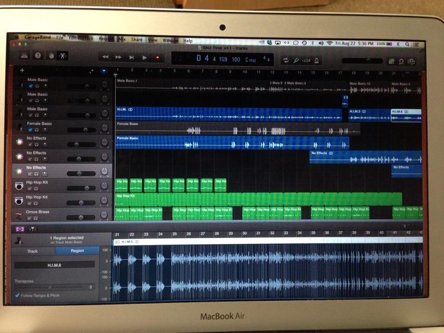Start playback with the Play button
This screenshot has width=444, height=333.
tap(144, 58)
